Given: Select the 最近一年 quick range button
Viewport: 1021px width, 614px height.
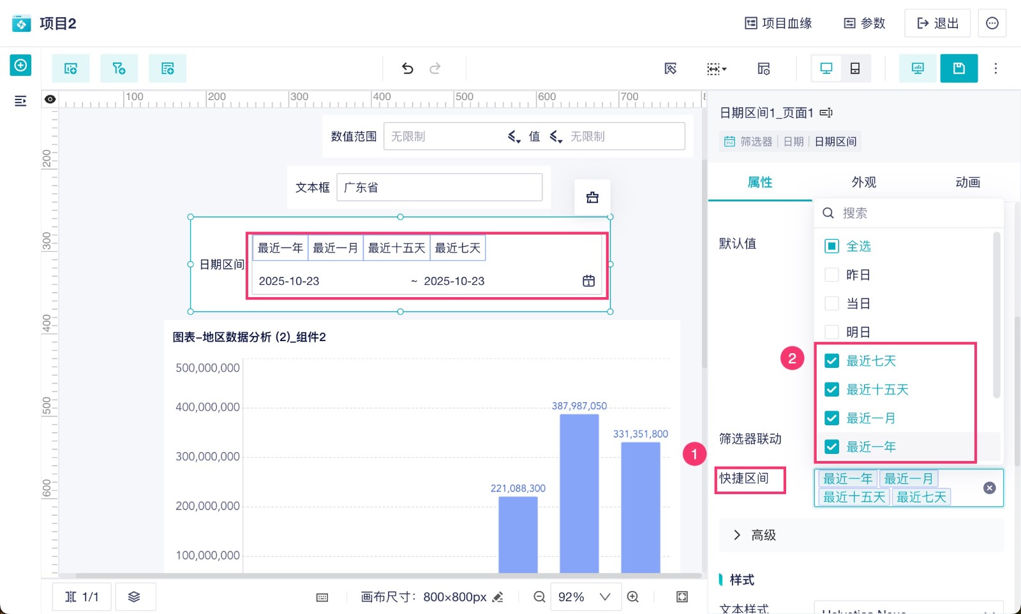Looking at the screenshot, I should pyautogui.click(x=280, y=248).
